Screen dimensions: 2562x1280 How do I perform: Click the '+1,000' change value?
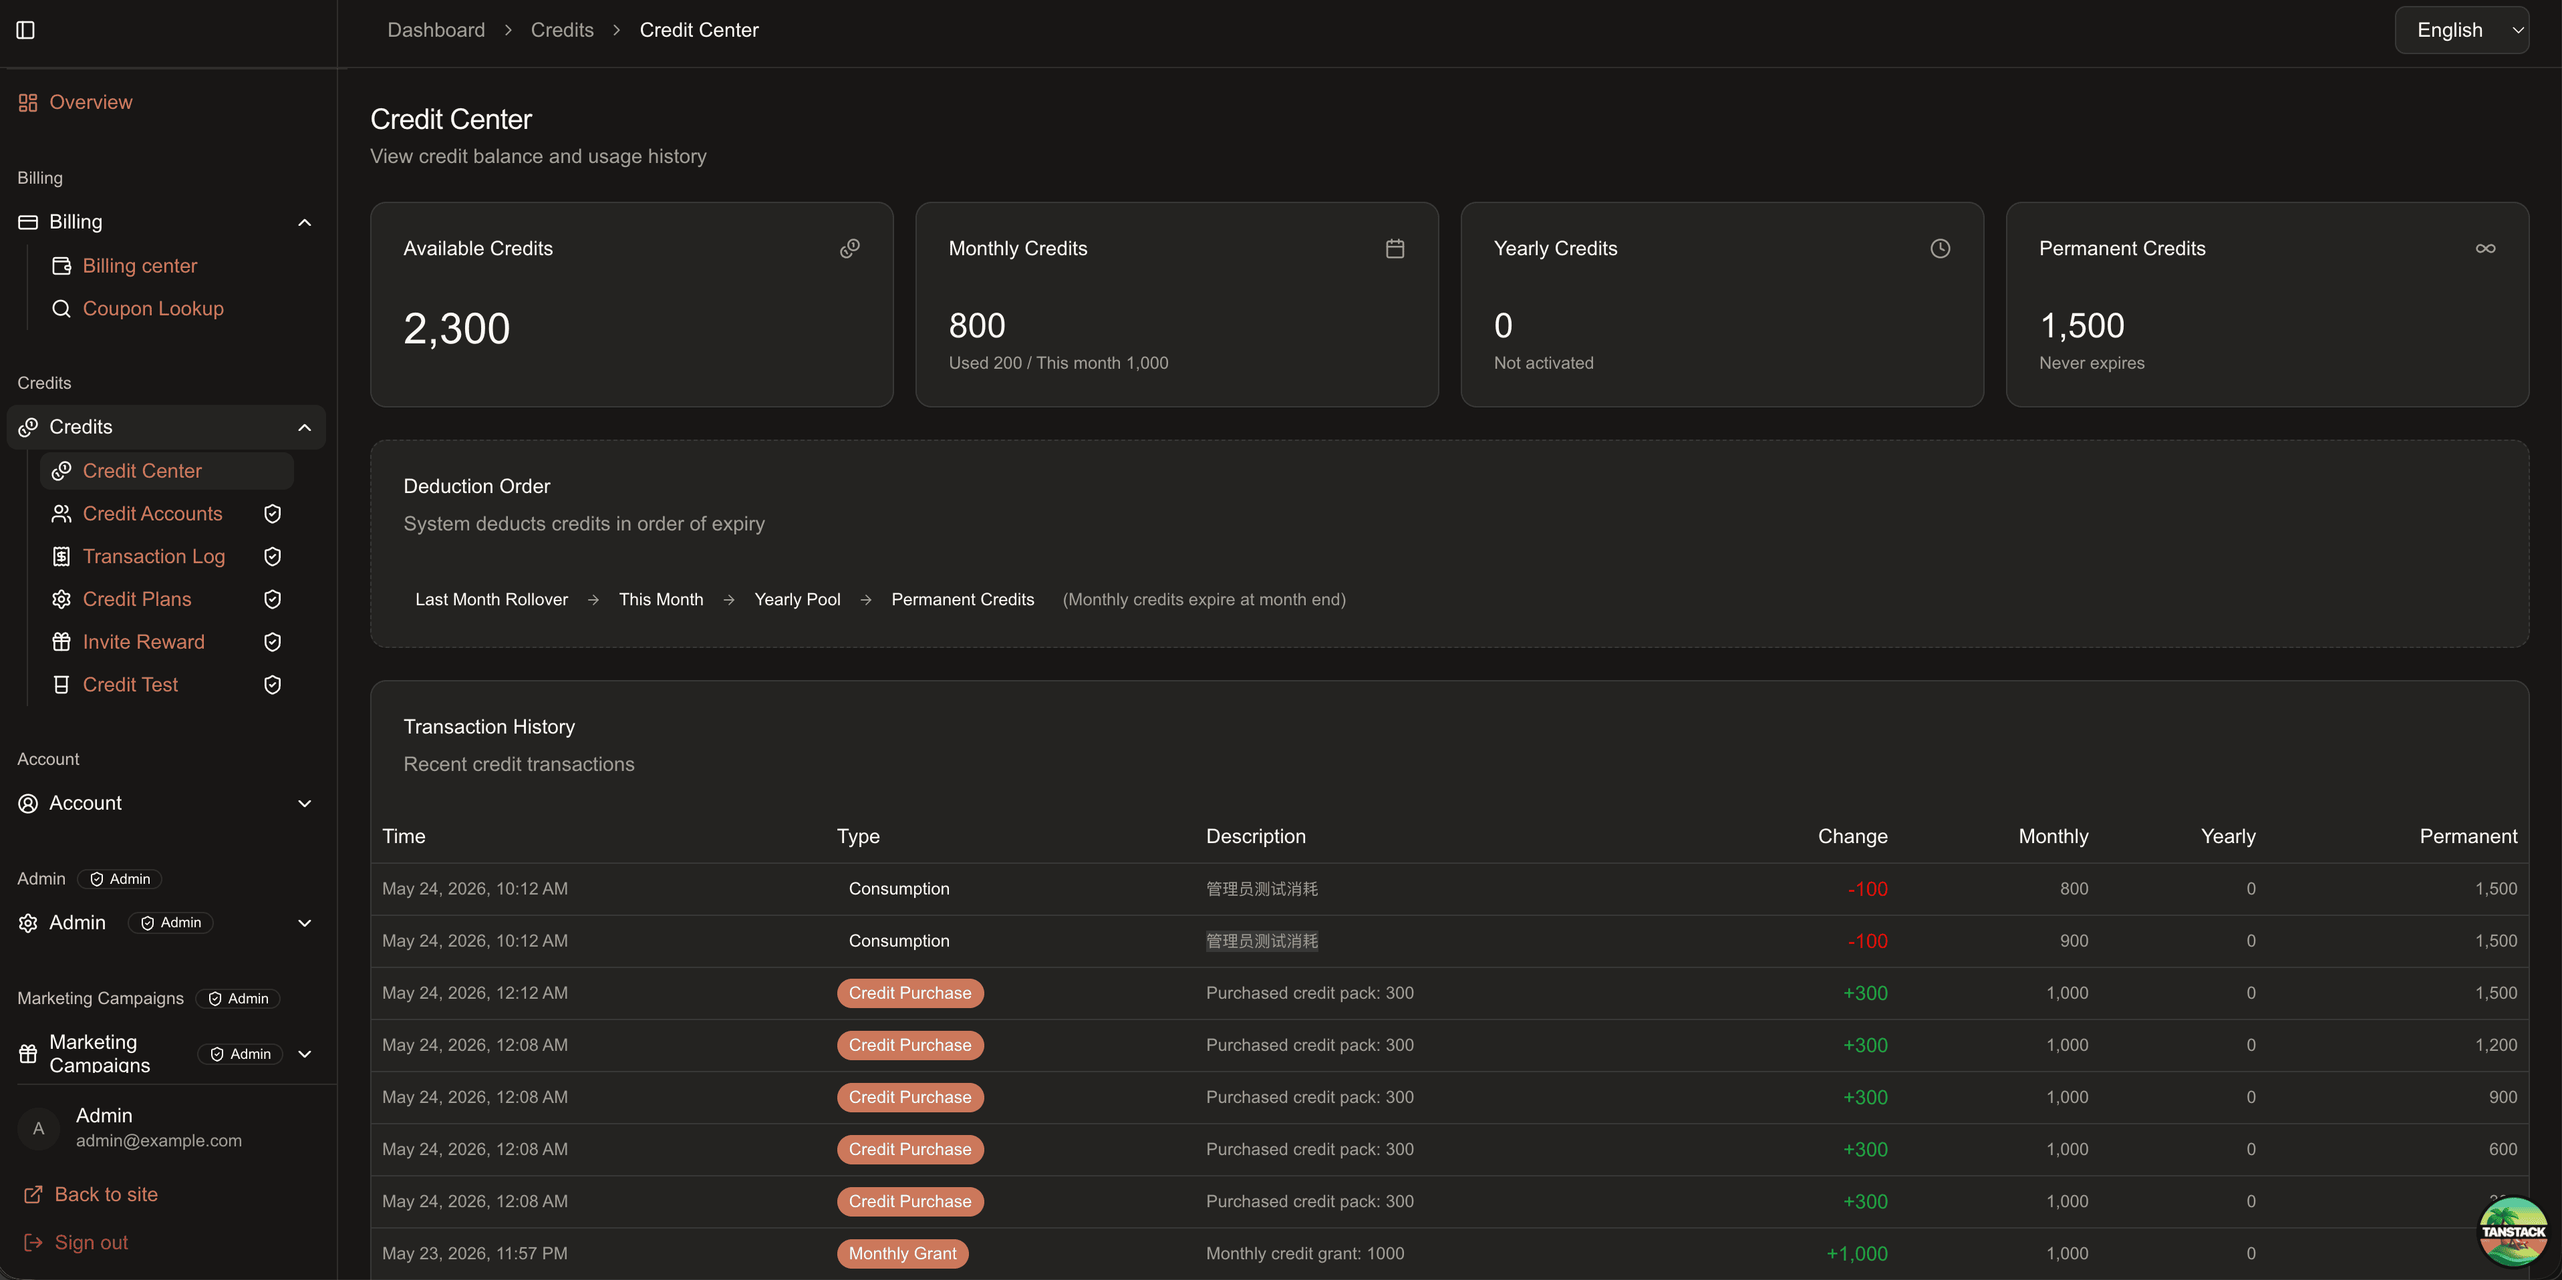(1856, 1253)
